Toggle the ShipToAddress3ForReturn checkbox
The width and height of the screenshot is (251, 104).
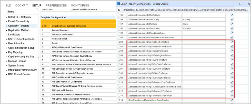[x=232, y=96]
